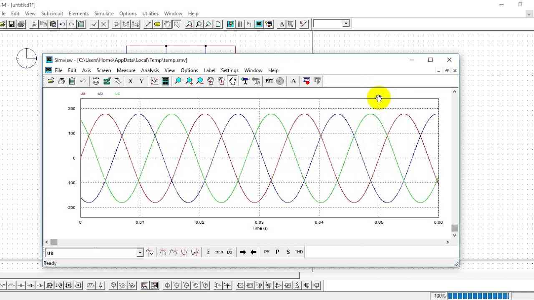
Task: Click the Simview horizontal scrollbar right arrow
Action: 448,242
